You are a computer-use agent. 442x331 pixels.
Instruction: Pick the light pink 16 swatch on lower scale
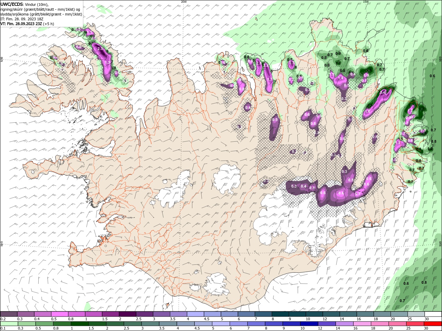(x=362, y=324)
